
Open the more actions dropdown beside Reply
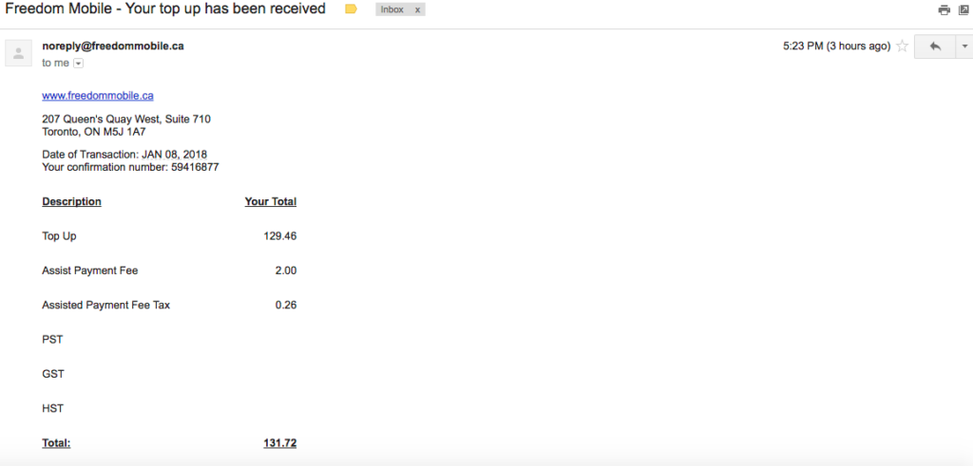click(x=964, y=46)
